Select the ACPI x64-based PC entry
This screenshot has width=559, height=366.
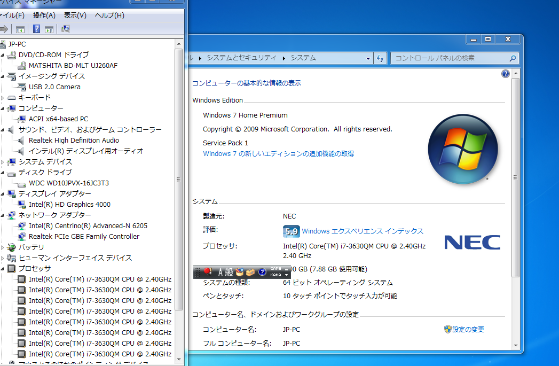tap(58, 119)
